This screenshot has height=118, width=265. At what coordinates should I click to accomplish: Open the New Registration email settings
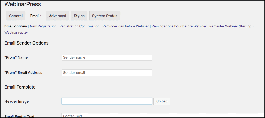click(x=43, y=26)
